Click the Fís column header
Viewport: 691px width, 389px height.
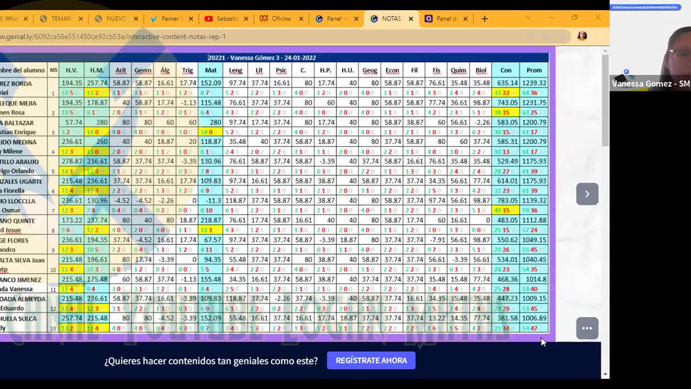(x=436, y=70)
